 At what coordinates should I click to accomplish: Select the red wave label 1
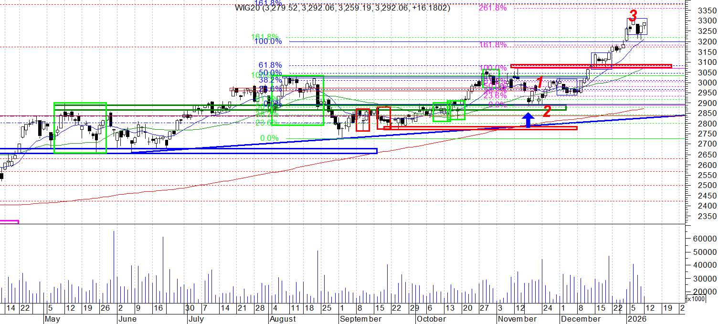coord(539,83)
